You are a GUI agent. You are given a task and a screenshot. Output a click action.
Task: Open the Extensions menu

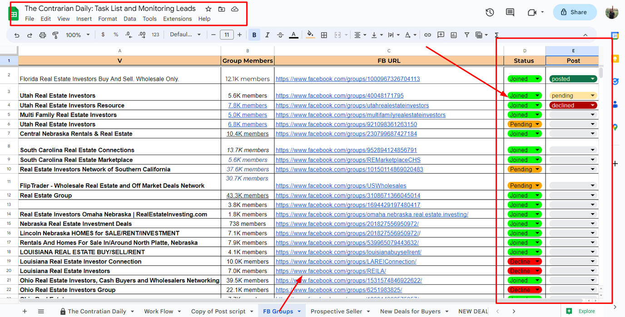point(178,19)
